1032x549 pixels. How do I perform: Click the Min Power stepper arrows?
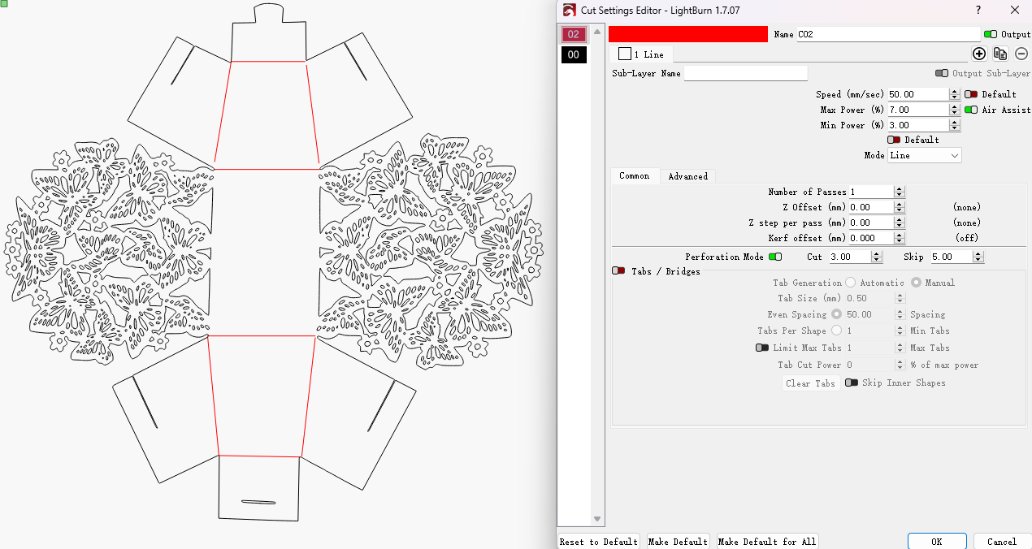tap(955, 125)
